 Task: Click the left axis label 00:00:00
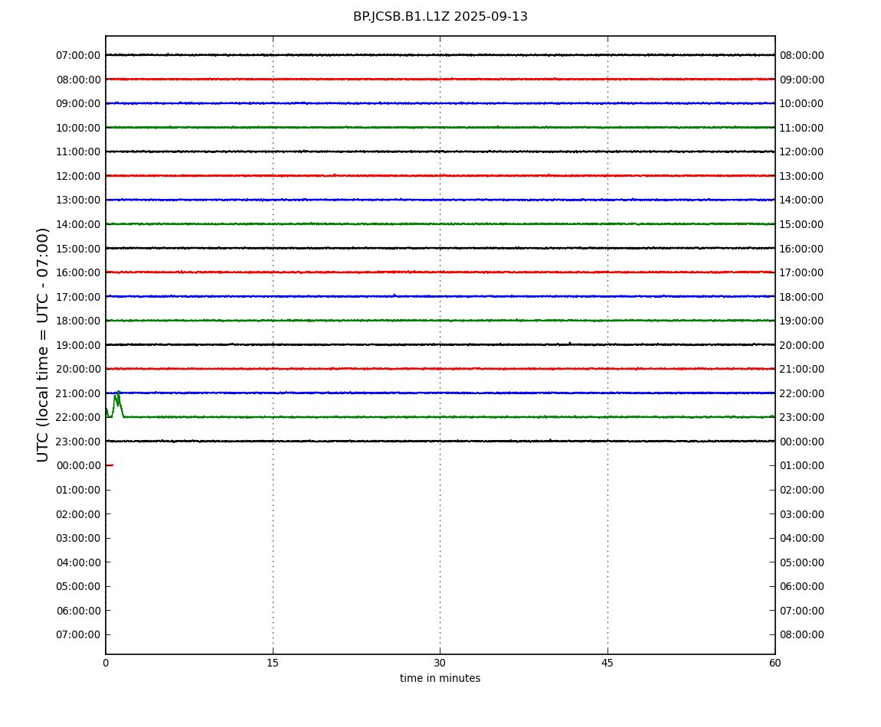pyautogui.click(x=78, y=465)
